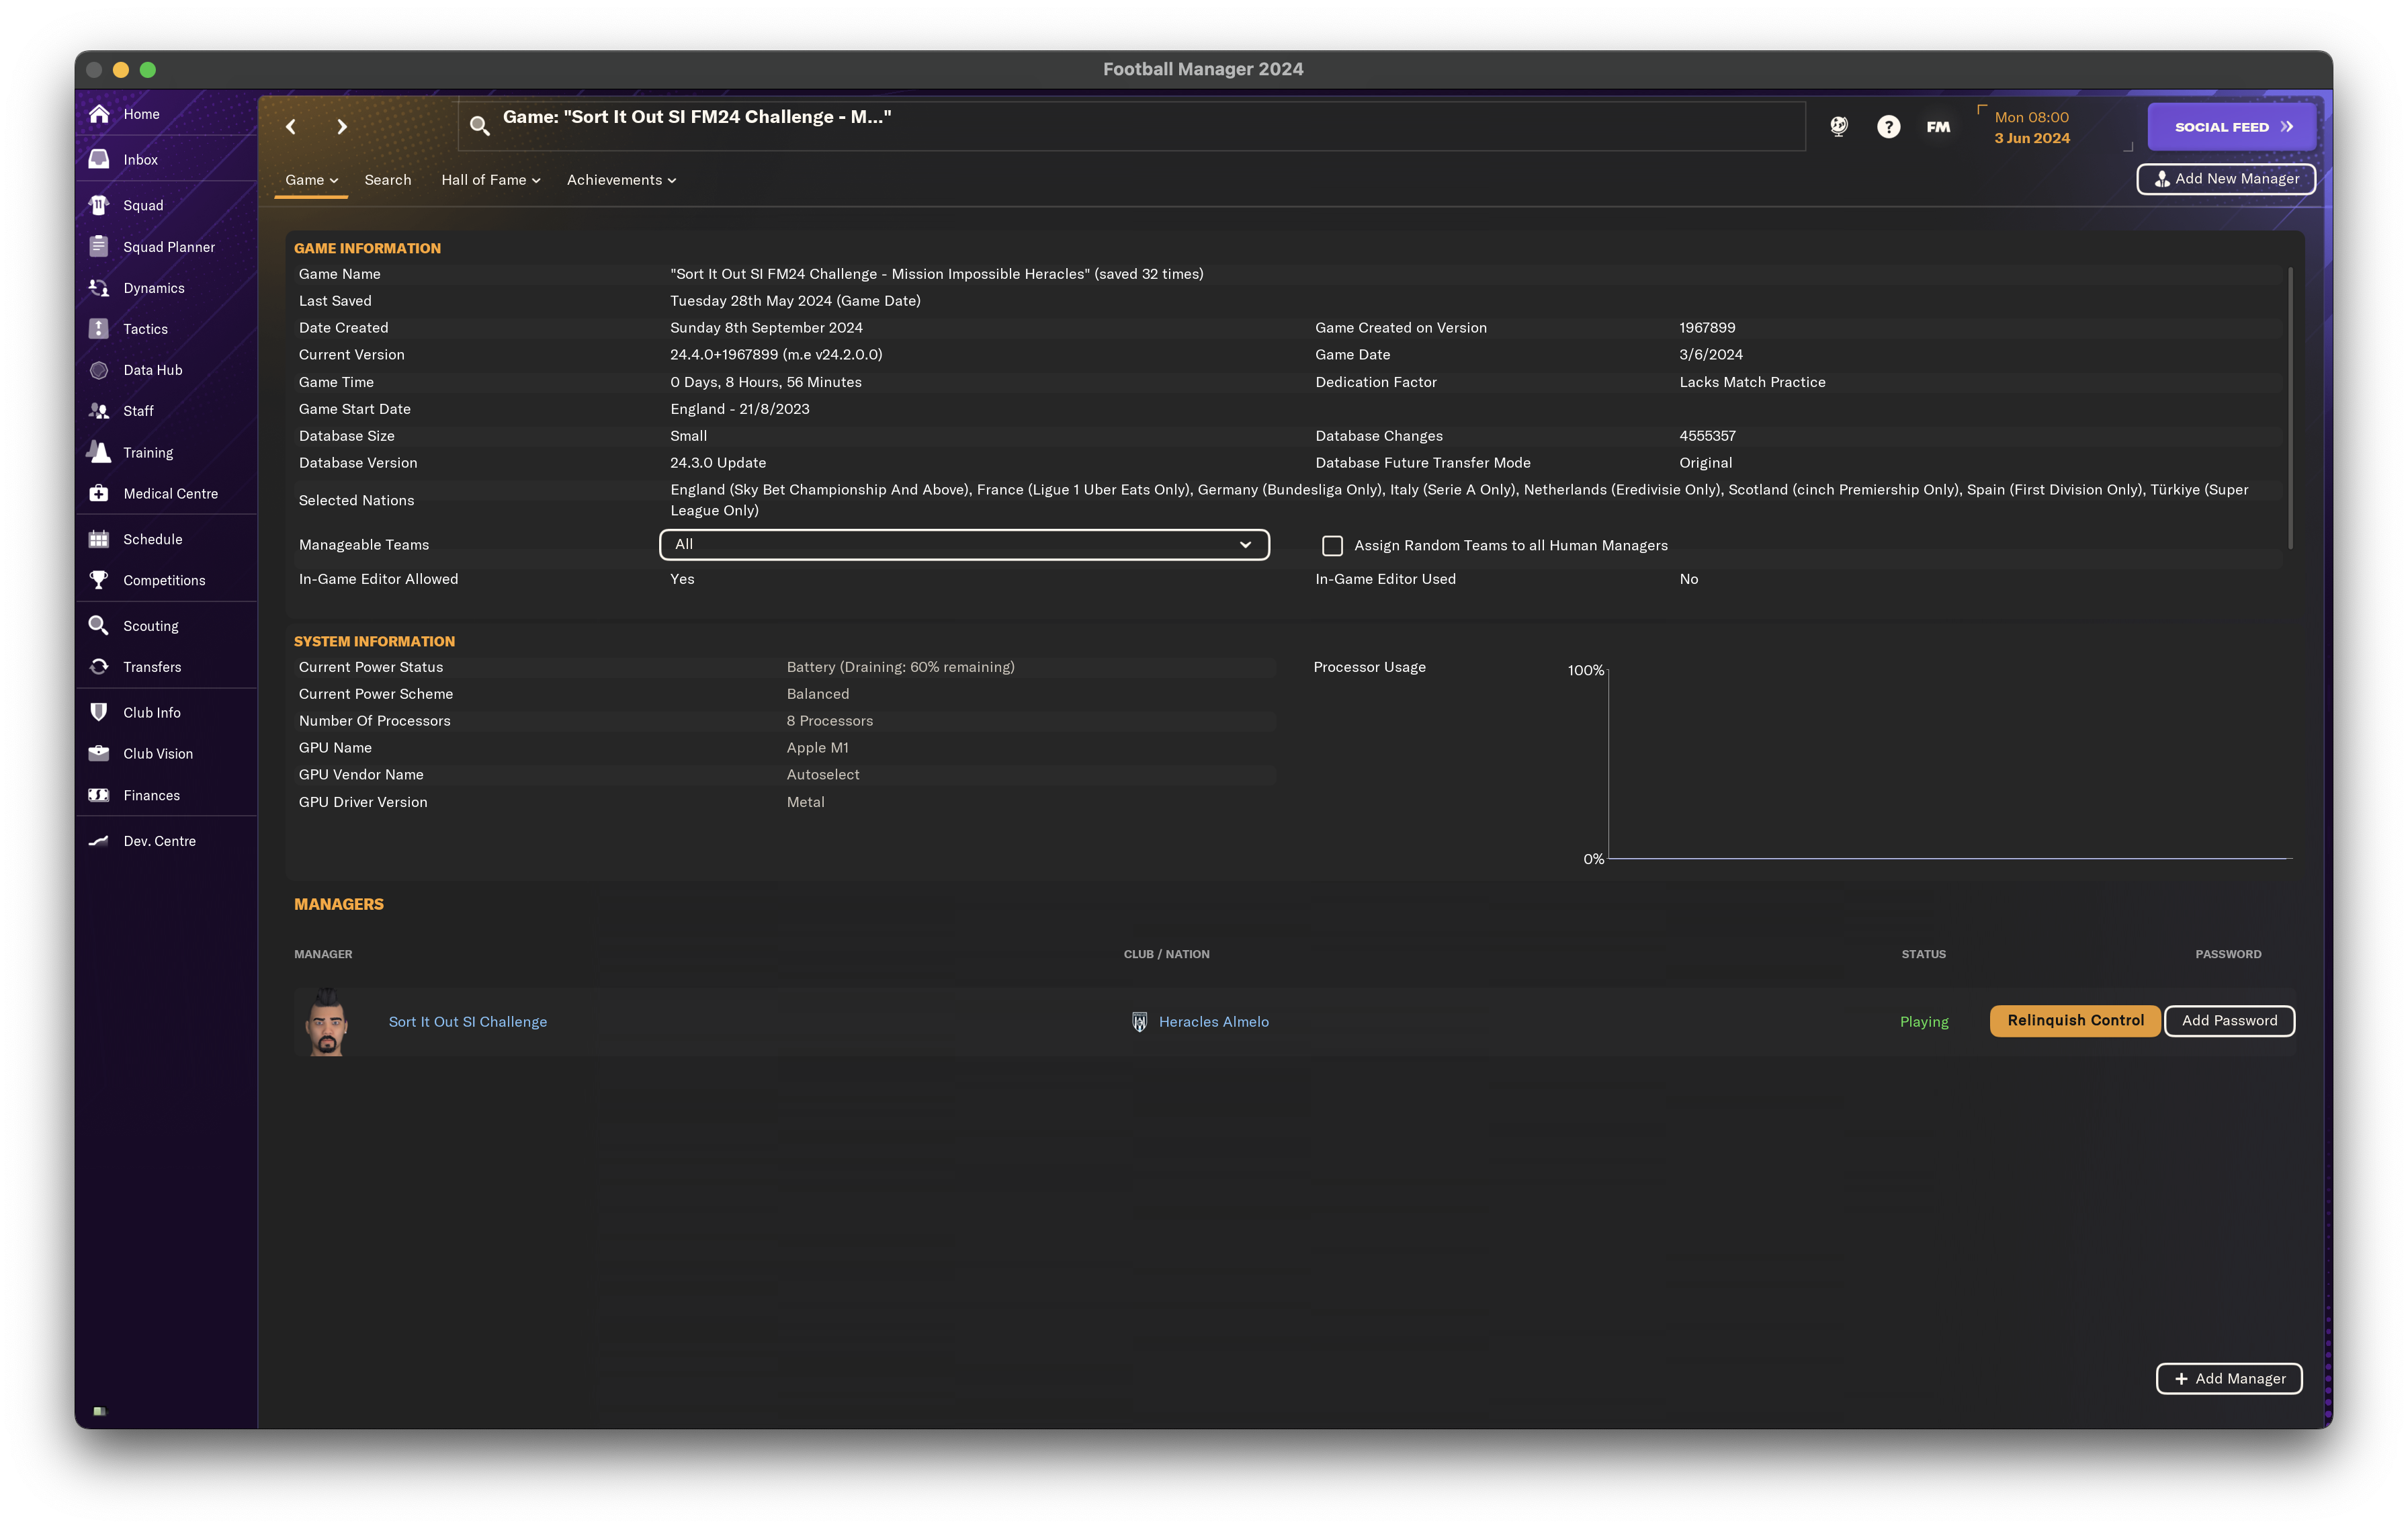
Task: Open Medical Centre icon
Action: coord(99,493)
